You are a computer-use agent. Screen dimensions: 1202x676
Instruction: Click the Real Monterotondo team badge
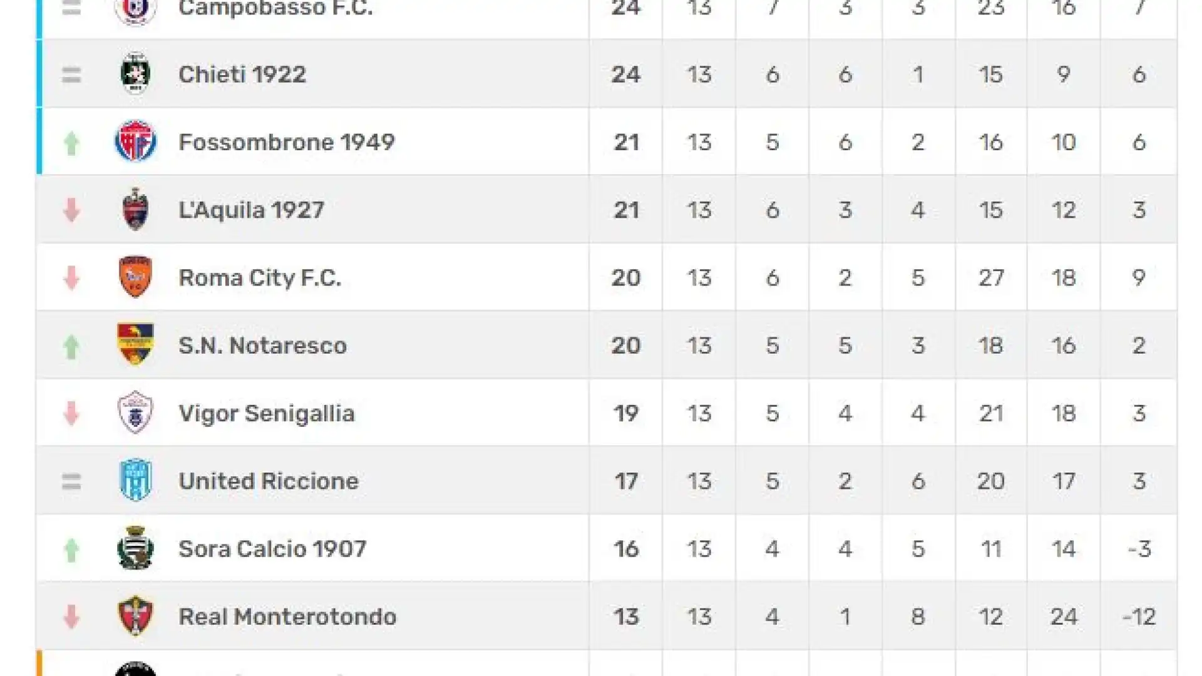(135, 616)
